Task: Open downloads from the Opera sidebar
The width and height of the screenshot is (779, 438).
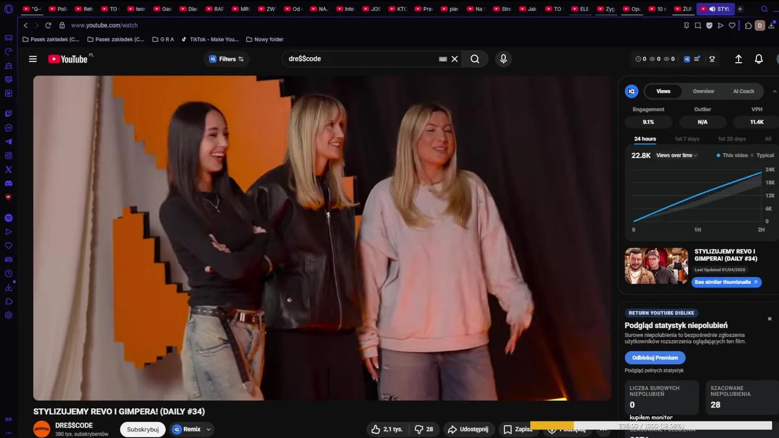Action: pos(9,288)
